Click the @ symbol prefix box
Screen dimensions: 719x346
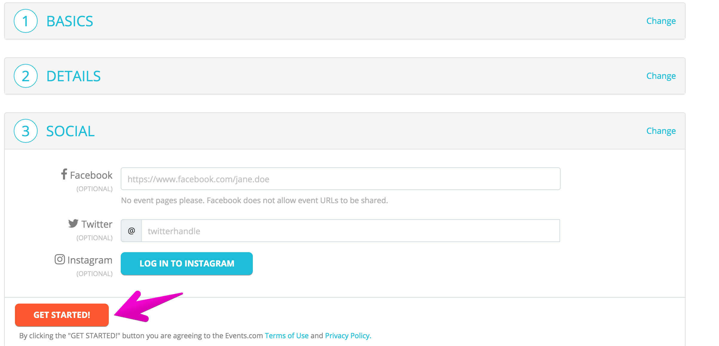point(131,231)
